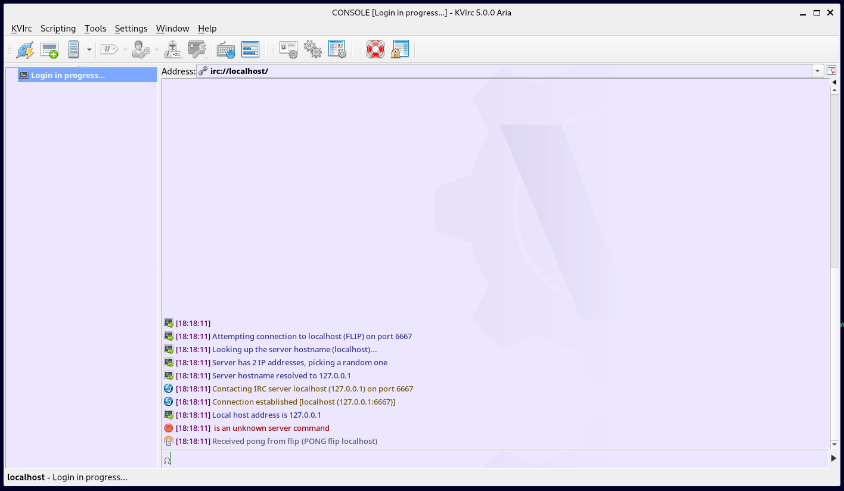Open the Tools menu

click(95, 29)
